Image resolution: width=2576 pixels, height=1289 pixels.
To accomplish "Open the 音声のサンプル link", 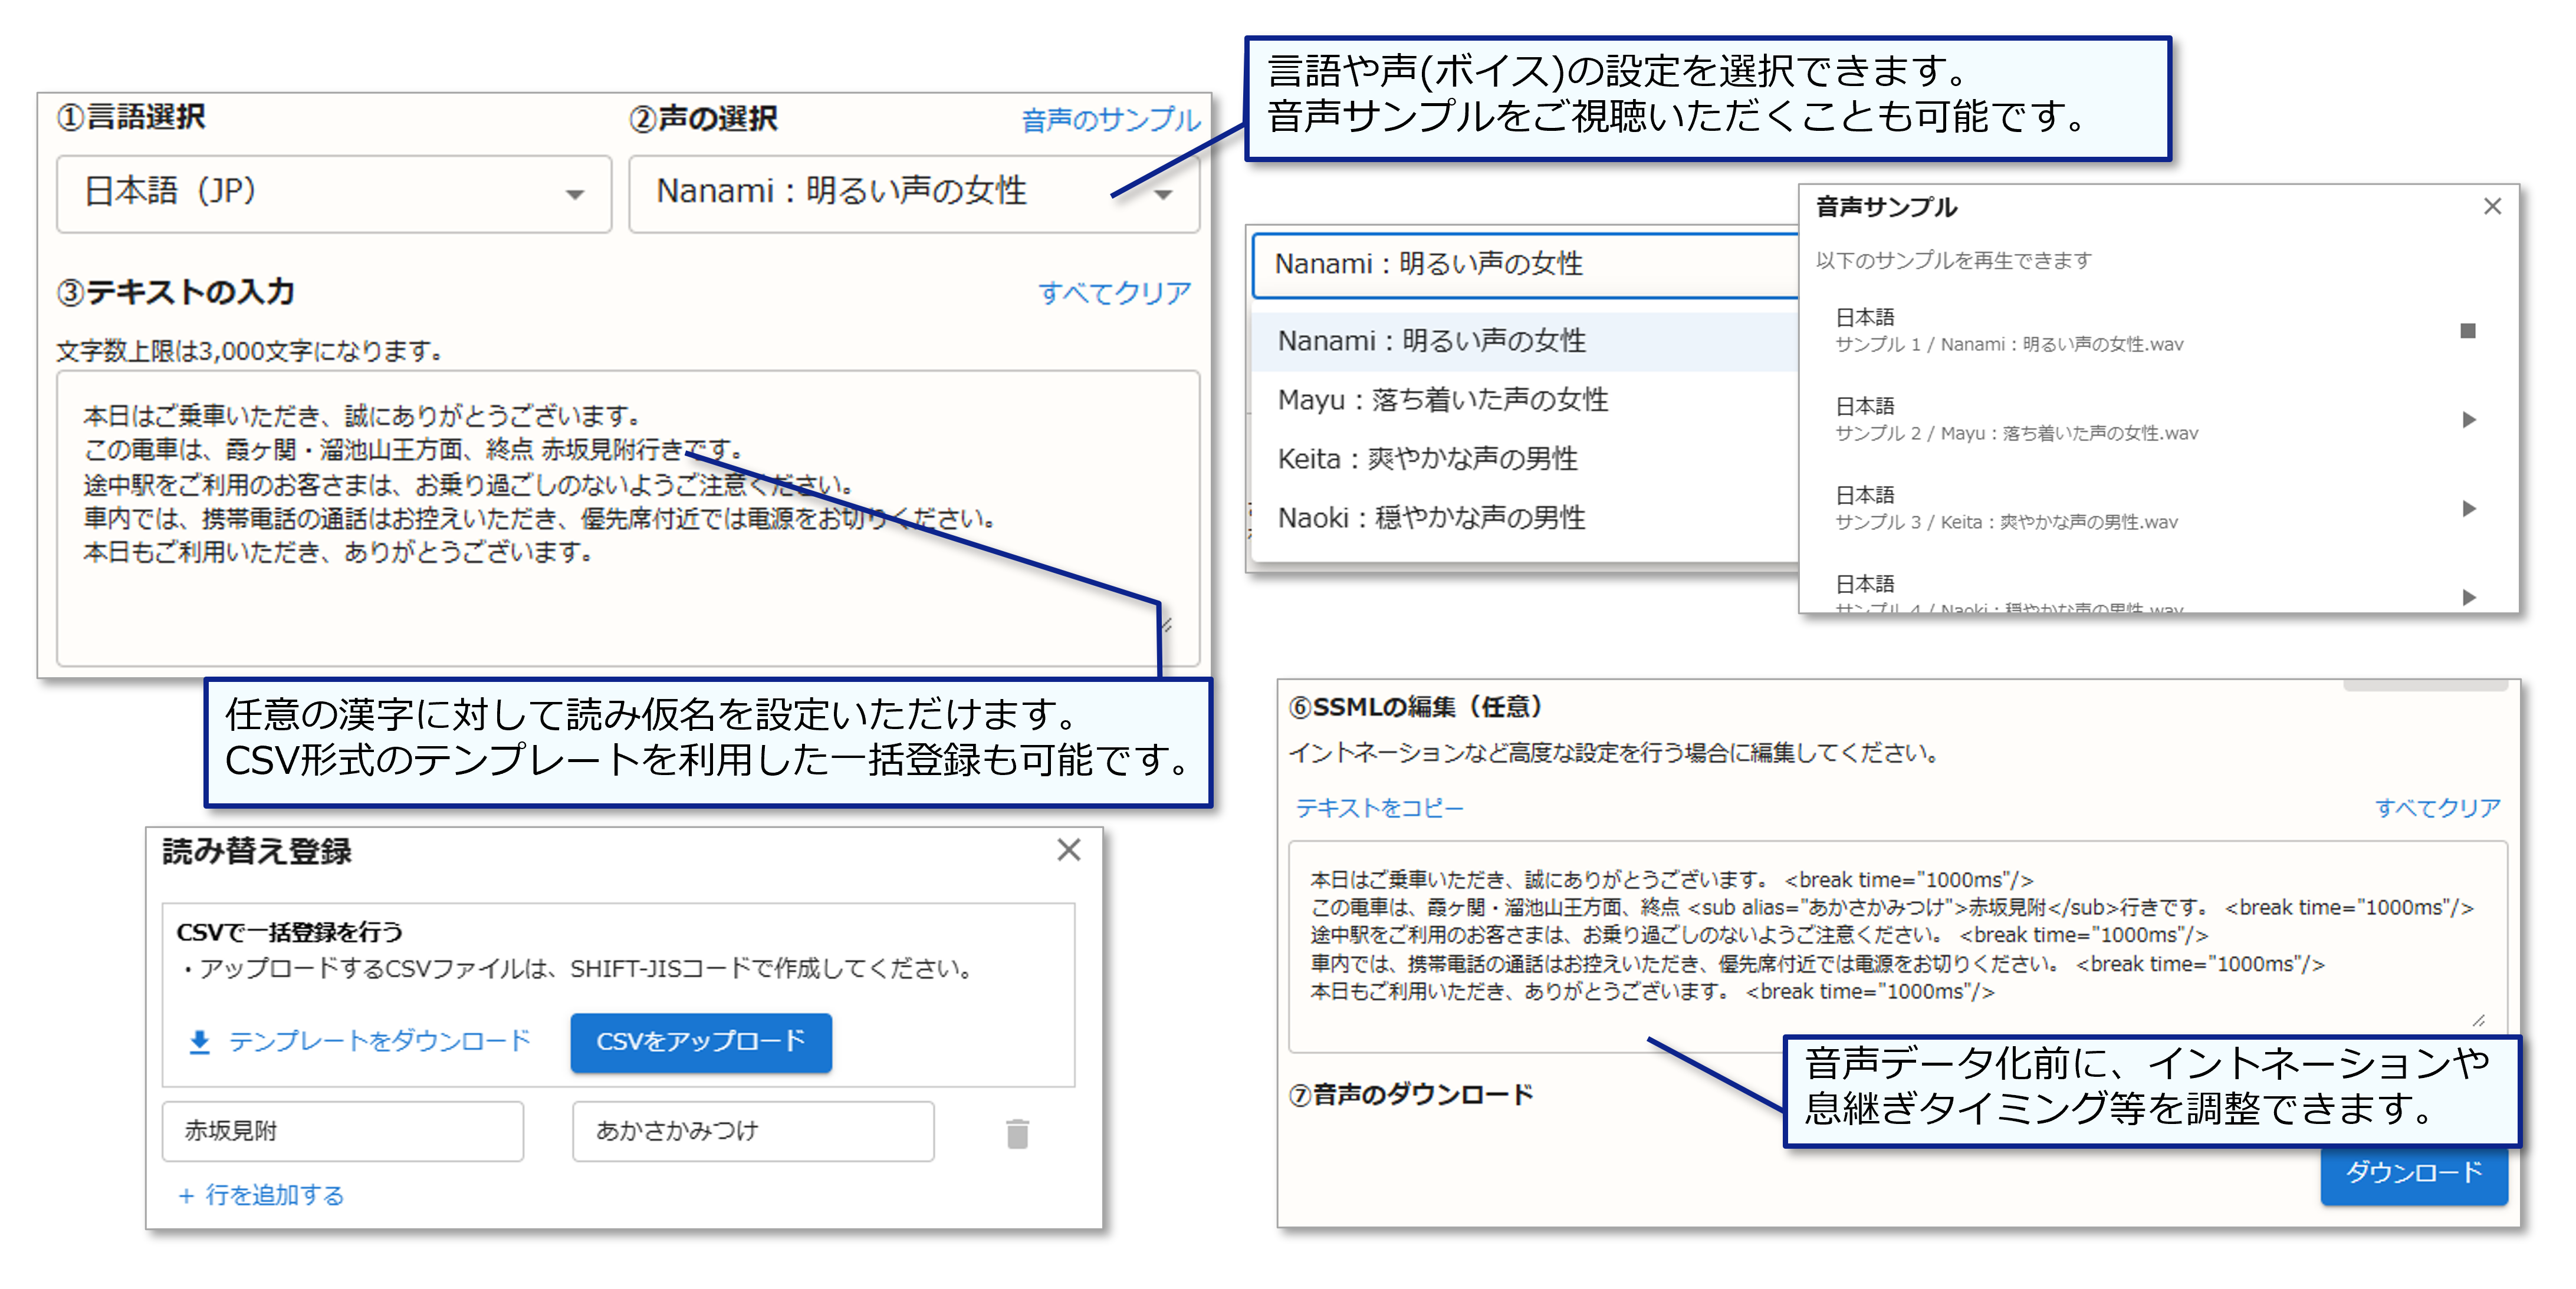I will [1110, 120].
